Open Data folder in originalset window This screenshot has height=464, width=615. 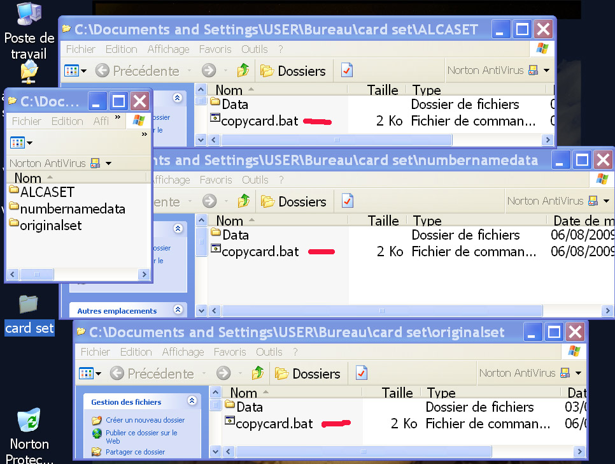pos(249,407)
